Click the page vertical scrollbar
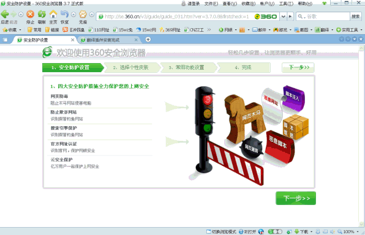This screenshot has width=365, height=235. click(361, 136)
